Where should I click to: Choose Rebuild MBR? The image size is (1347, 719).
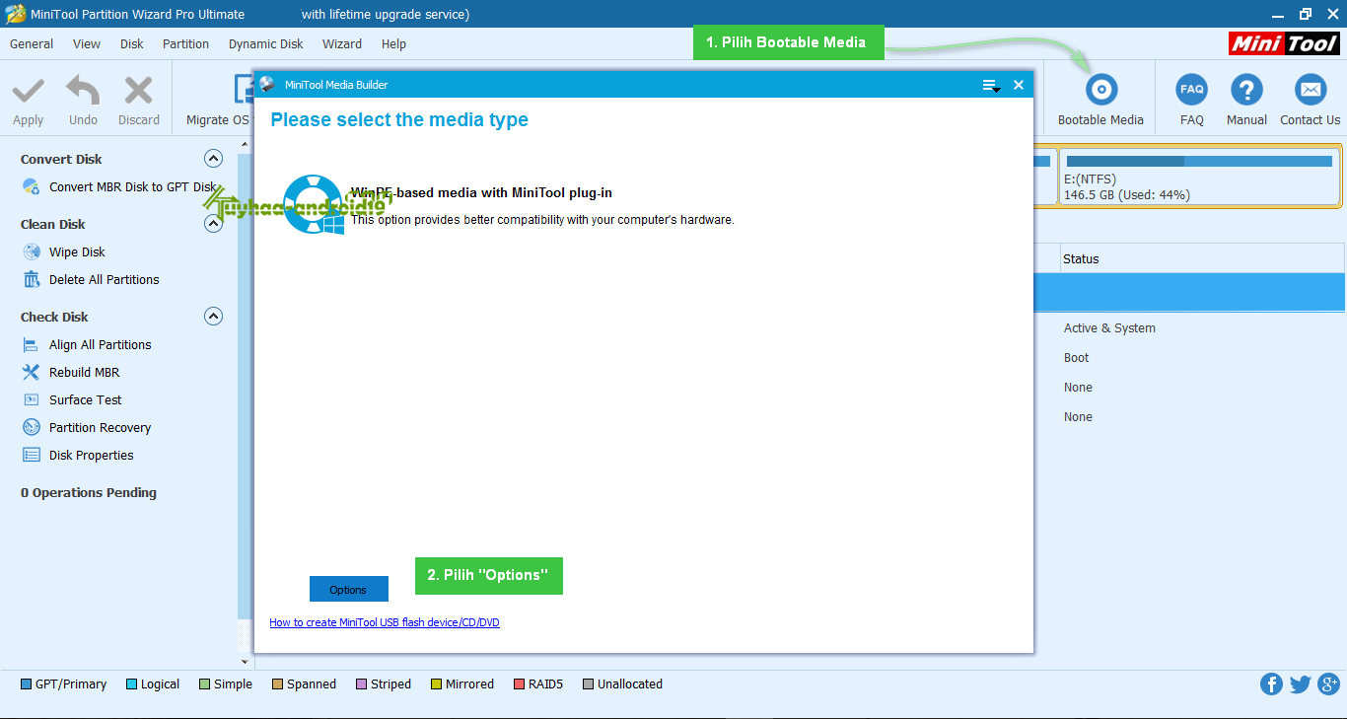point(71,372)
